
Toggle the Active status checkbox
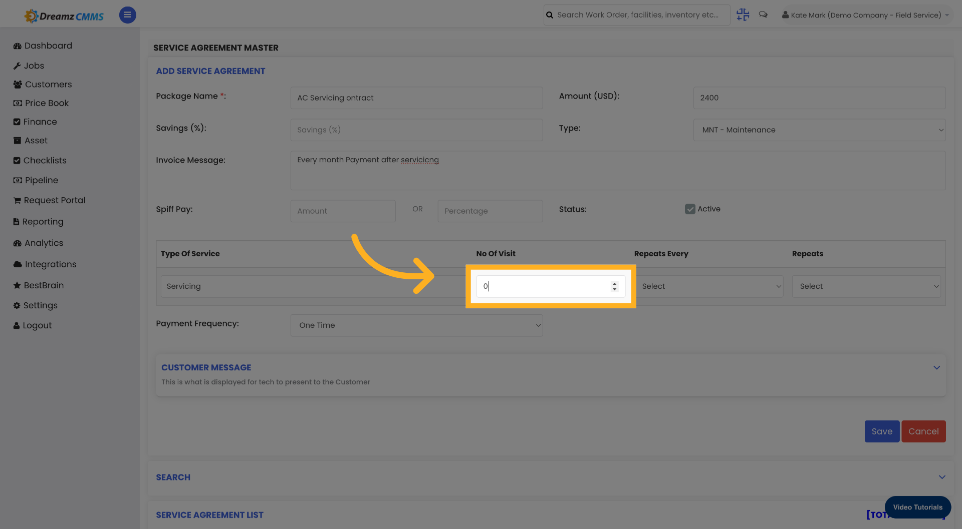pyautogui.click(x=690, y=209)
